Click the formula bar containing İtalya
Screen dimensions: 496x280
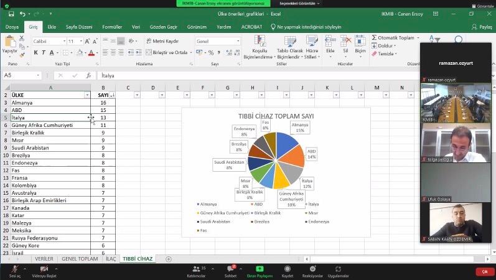(x=249, y=75)
